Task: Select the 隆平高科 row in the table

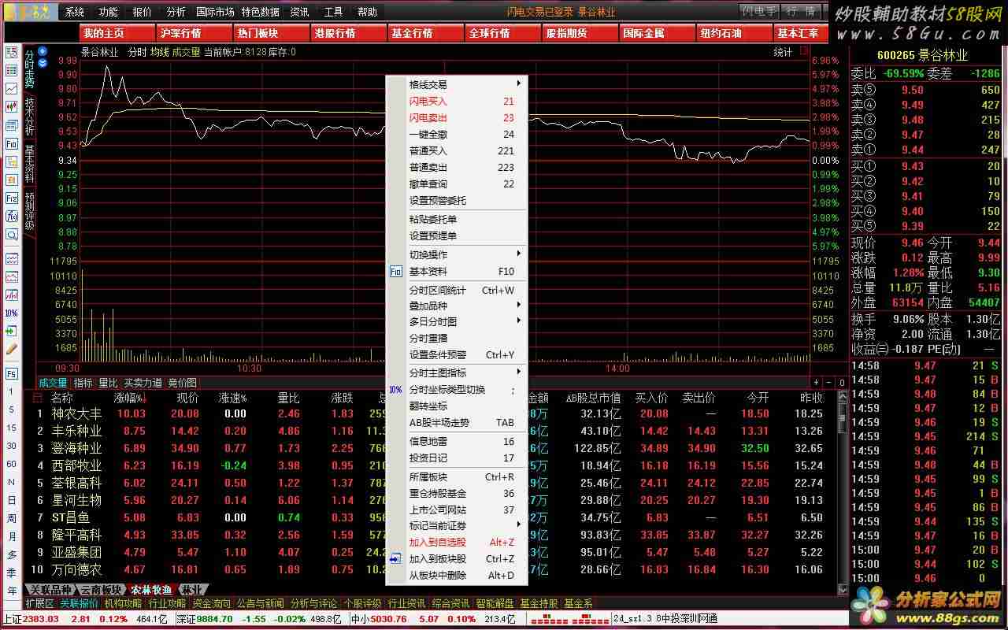Action: [429, 535]
